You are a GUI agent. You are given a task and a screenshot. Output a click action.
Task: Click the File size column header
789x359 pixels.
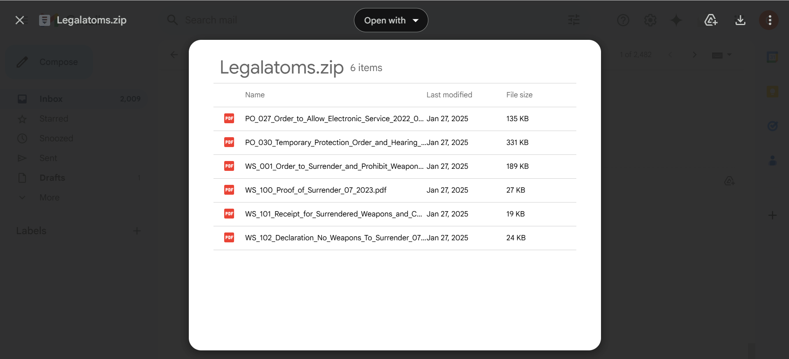pos(519,95)
